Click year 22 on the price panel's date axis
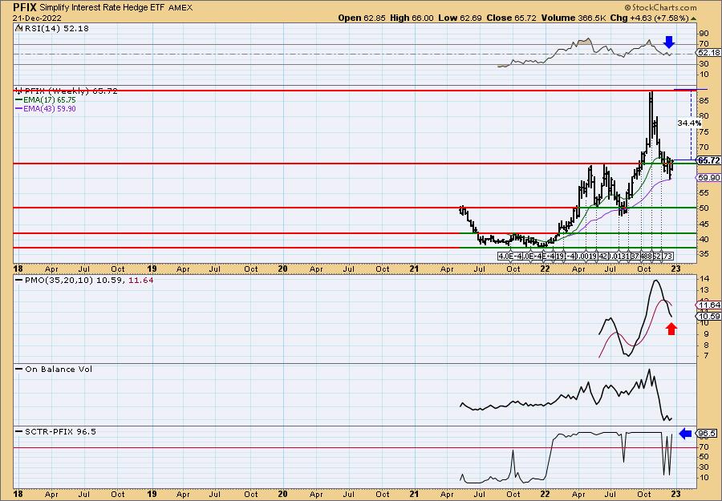Screen dimensions: 722x501 coord(546,269)
